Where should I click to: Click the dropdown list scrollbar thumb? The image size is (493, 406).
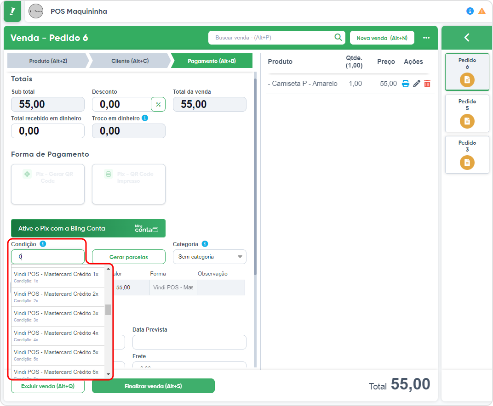coord(108,310)
